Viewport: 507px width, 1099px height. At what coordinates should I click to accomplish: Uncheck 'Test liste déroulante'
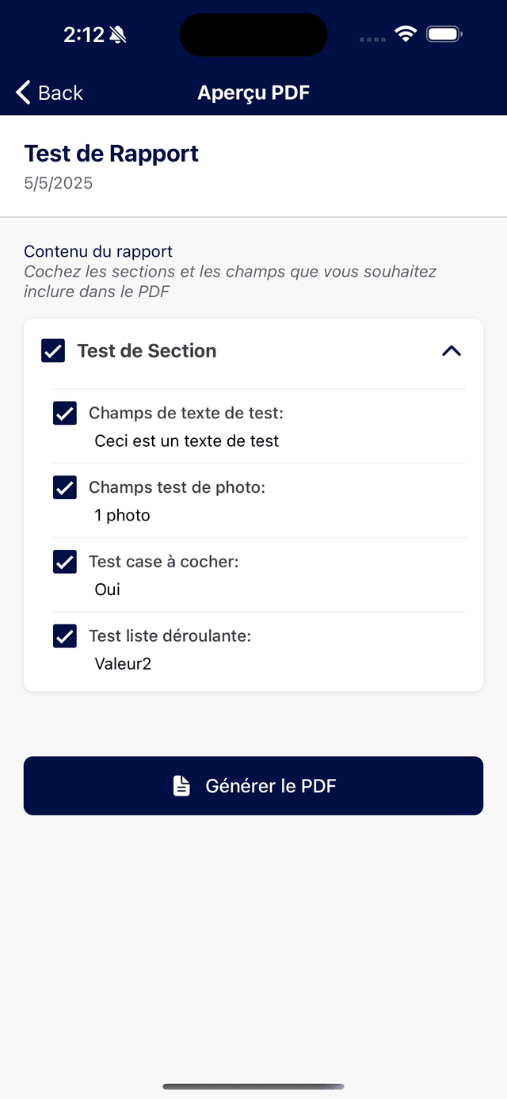tap(64, 635)
